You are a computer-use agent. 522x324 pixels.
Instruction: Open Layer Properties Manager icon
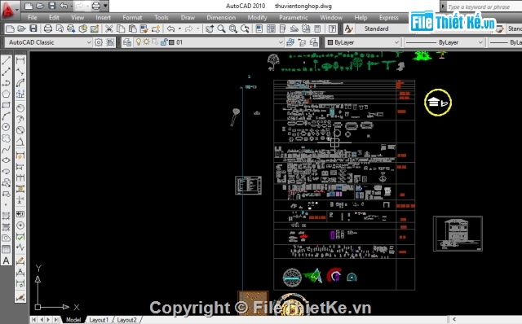tap(127, 42)
